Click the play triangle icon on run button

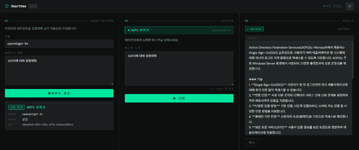[x=175, y=98]
